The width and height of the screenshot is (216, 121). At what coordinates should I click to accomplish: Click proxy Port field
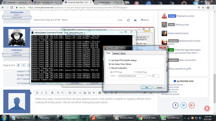point(156,76)
